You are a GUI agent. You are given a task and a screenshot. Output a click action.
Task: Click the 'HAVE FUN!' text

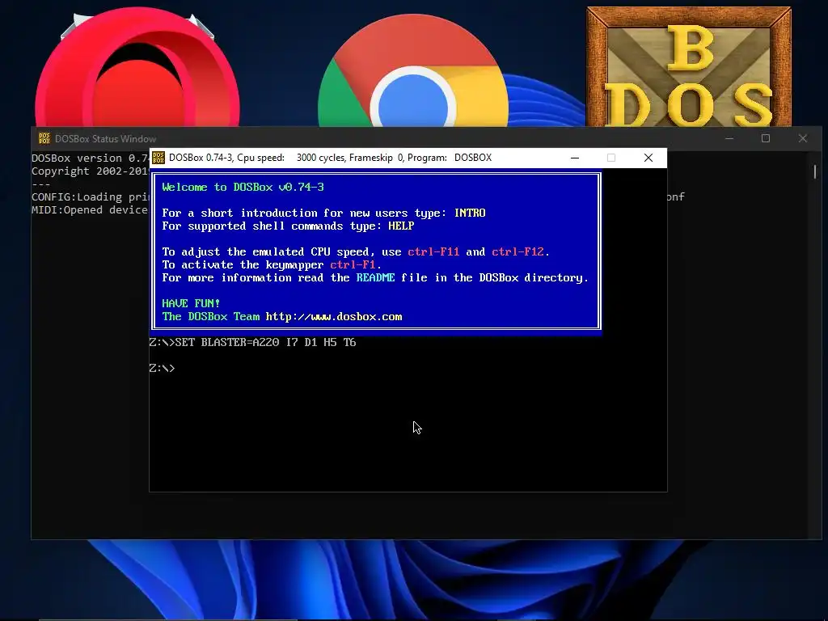pos(191,304)
